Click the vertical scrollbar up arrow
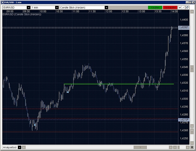The image size is (196, 151). pyautogui.click(x=192, y=12)
